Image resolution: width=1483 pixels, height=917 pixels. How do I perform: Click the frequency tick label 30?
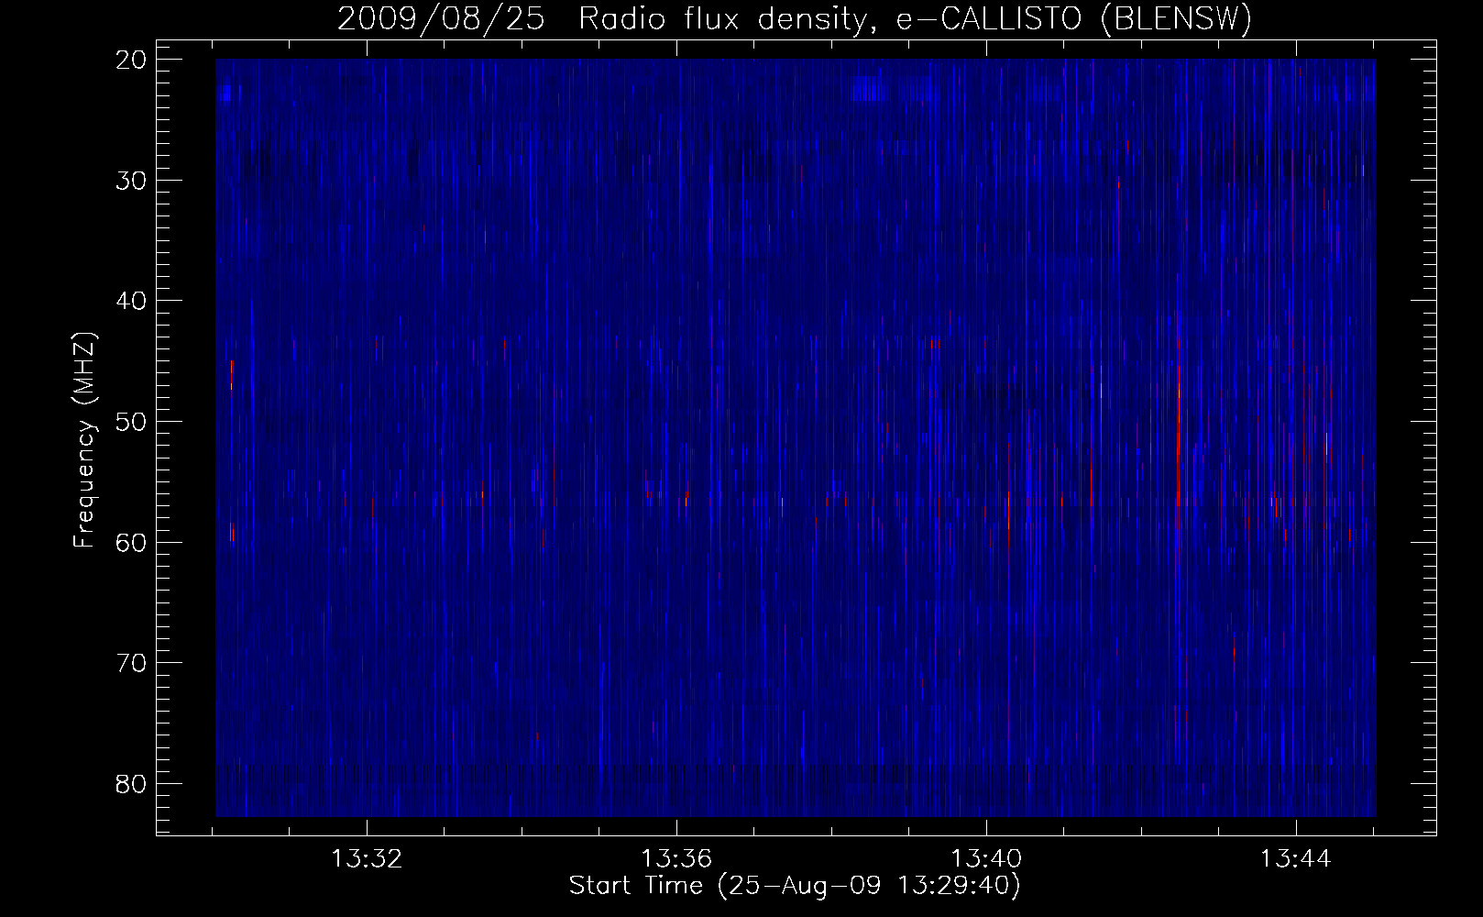click(x=131, y=180)
